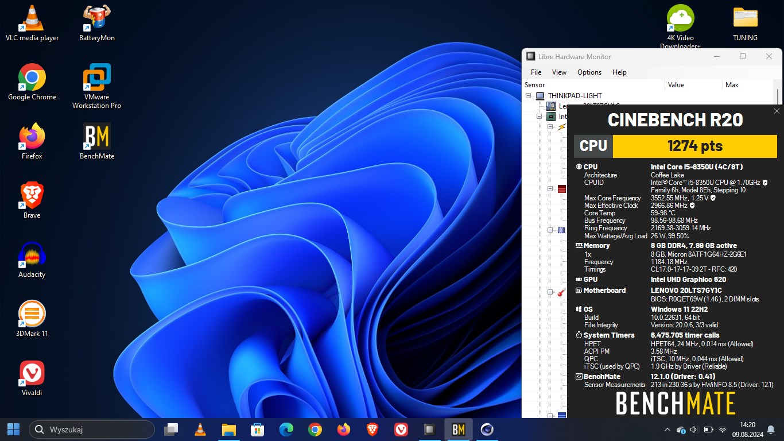Click the Brave icon in the taskbar
The height and width of the screenshot is (441, 784).
click(x=372, y=430)
